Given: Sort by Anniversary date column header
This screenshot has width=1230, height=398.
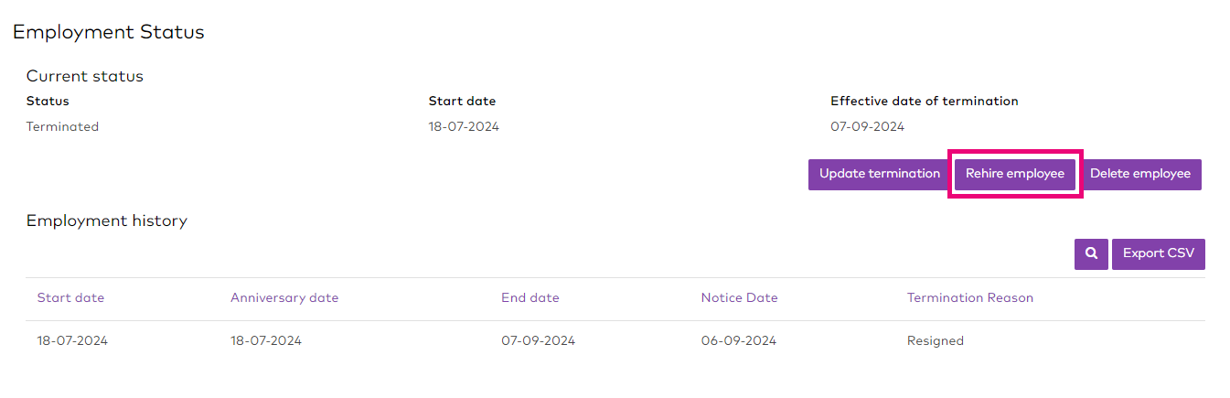Looking at the screenshot, I should (x=284, y=298).
